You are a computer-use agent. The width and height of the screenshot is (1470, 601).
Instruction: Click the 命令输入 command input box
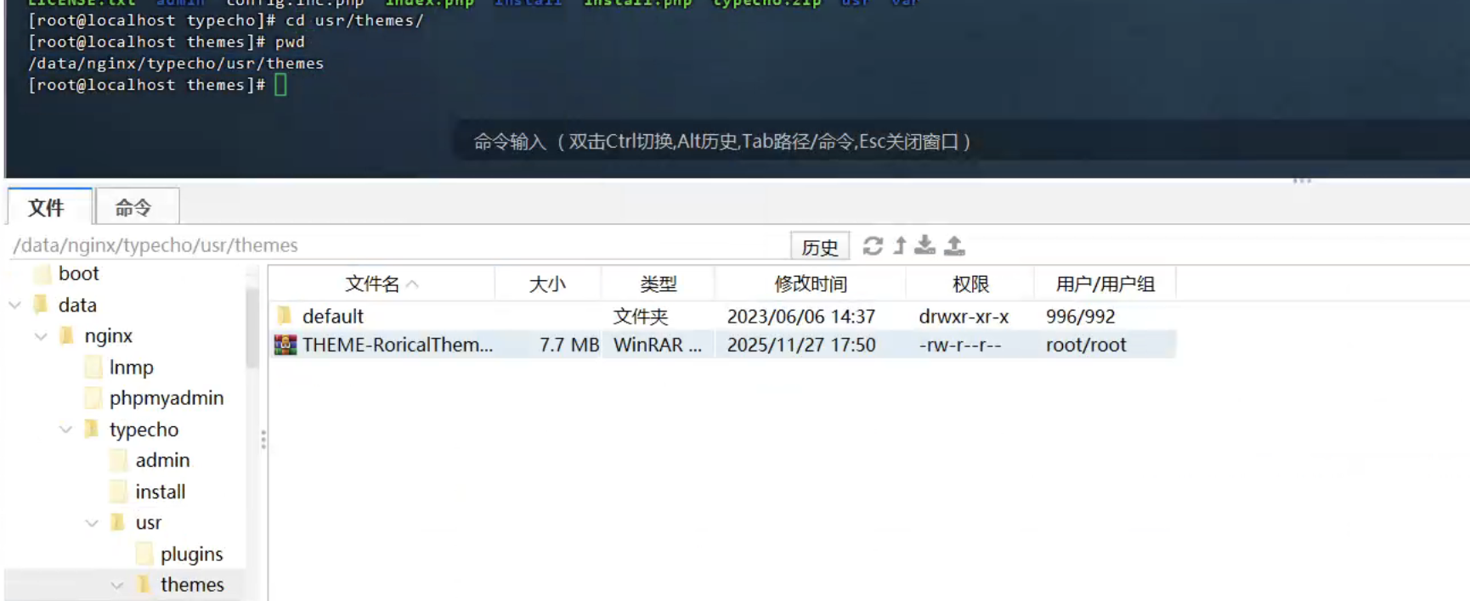pyautogui.click(x=960, y=141)
